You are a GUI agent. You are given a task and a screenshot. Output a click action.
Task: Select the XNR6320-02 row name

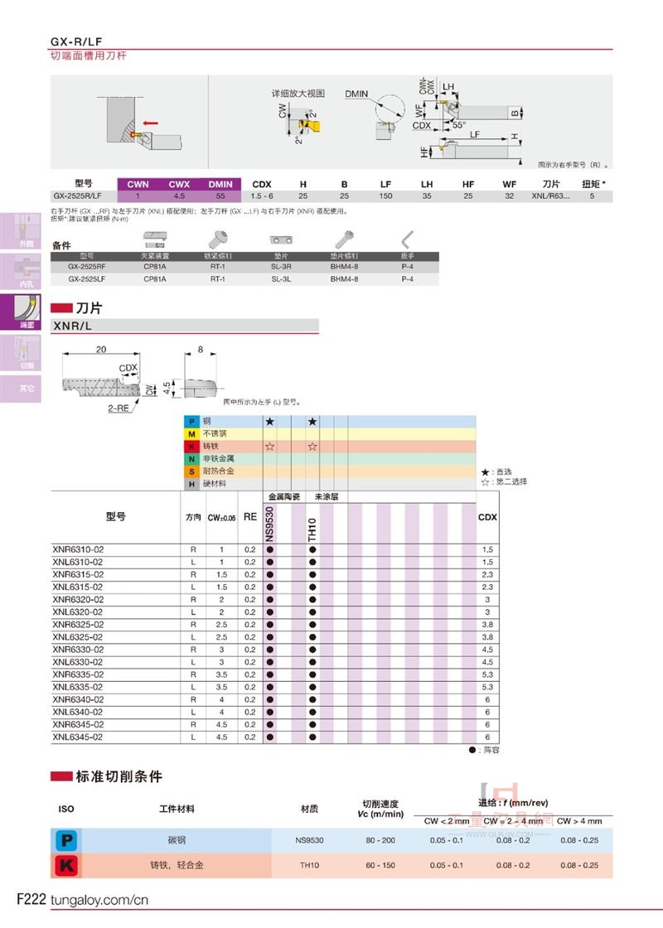[x=78, y=600]
